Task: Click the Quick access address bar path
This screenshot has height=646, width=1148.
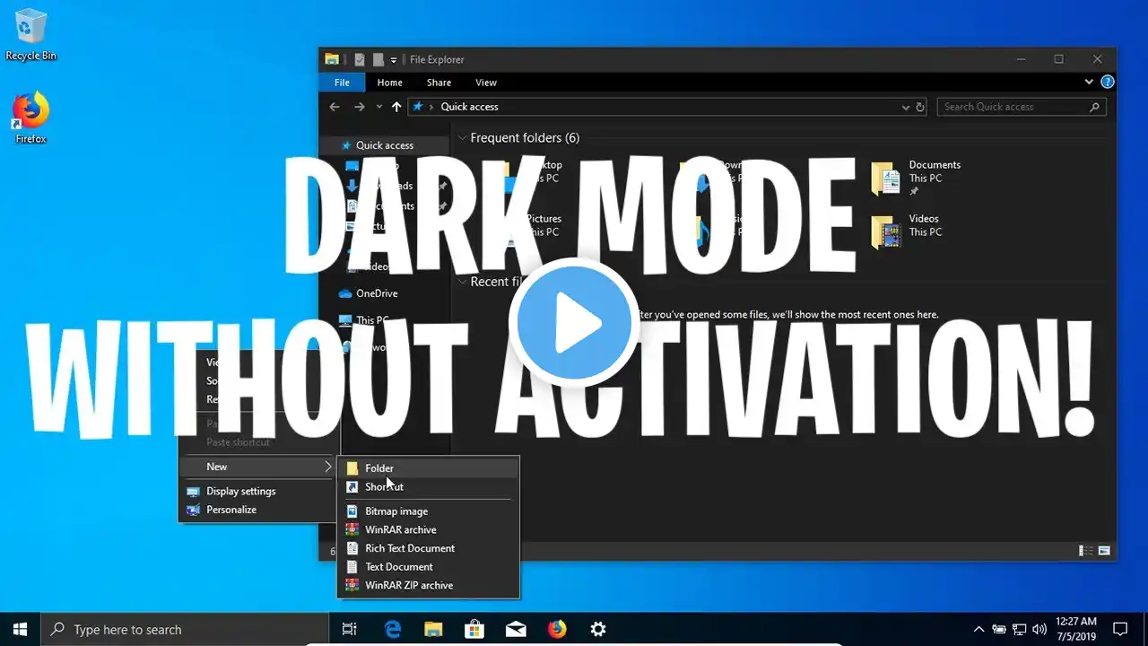Action: click(x=469, y=107)
